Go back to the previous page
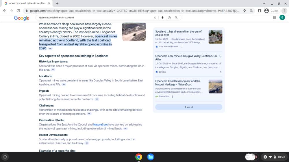The height and width of the screenshot is (162, 289). [5, 11]
